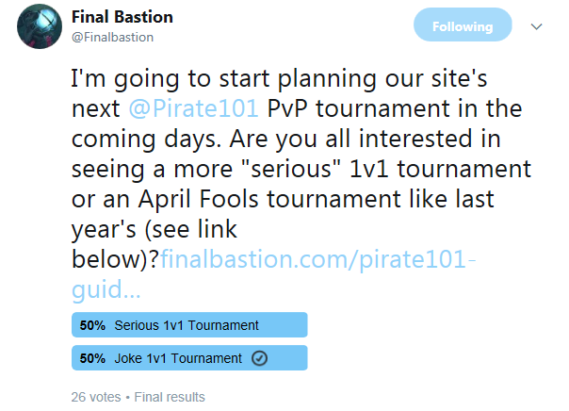Viewport: 569px width, 411px height.
Task: Select the Serious 1v1 Tournament poll bar
Action: tap(189, 325)
